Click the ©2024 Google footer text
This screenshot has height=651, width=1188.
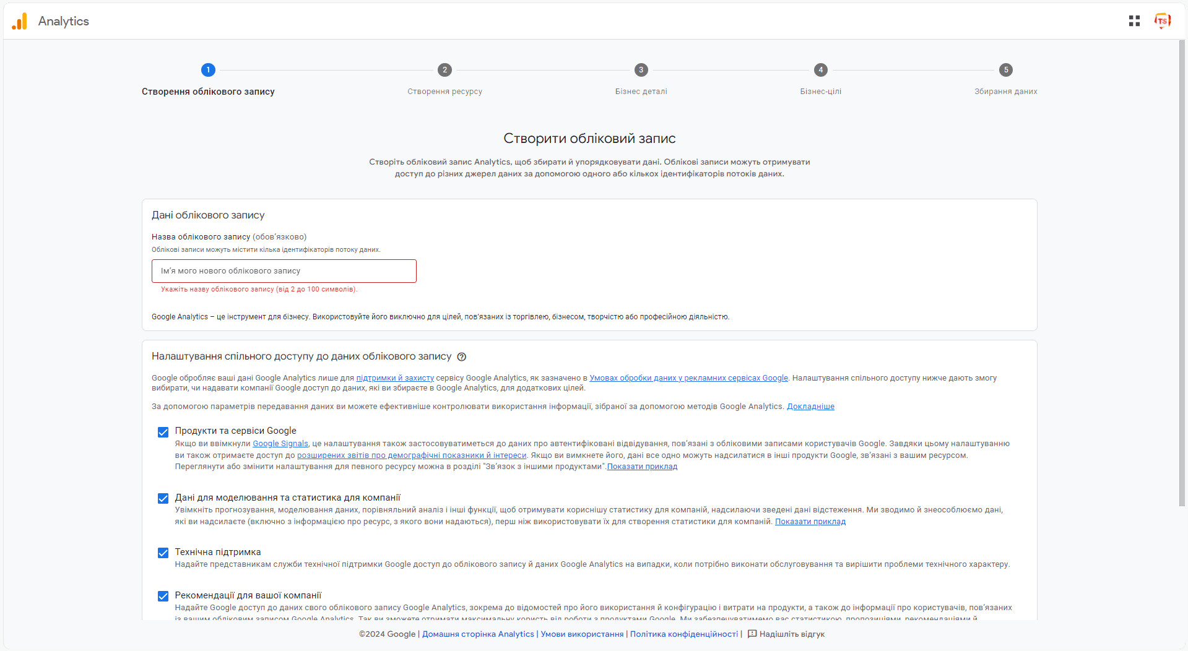387,634
